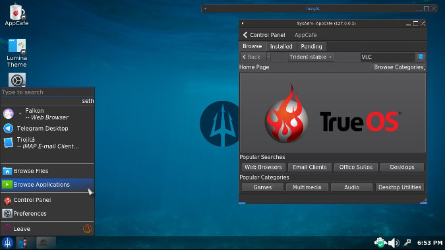This screenshot has height=250, width=445.
Task: Click the orange user lock icon
Action: [88, 229]
